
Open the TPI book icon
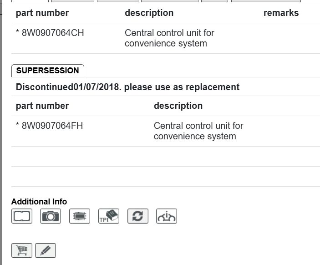pyautogui.click(x=109, y=216)
